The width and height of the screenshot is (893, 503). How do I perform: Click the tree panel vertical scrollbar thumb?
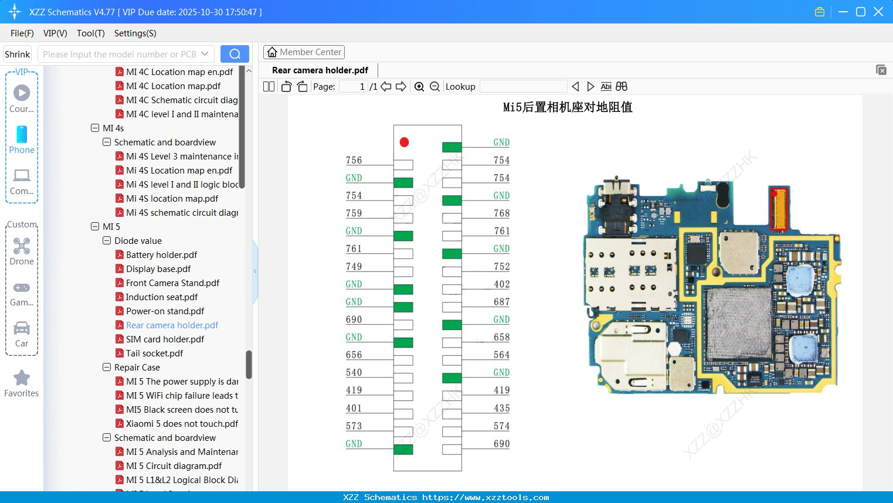(249, 365)
